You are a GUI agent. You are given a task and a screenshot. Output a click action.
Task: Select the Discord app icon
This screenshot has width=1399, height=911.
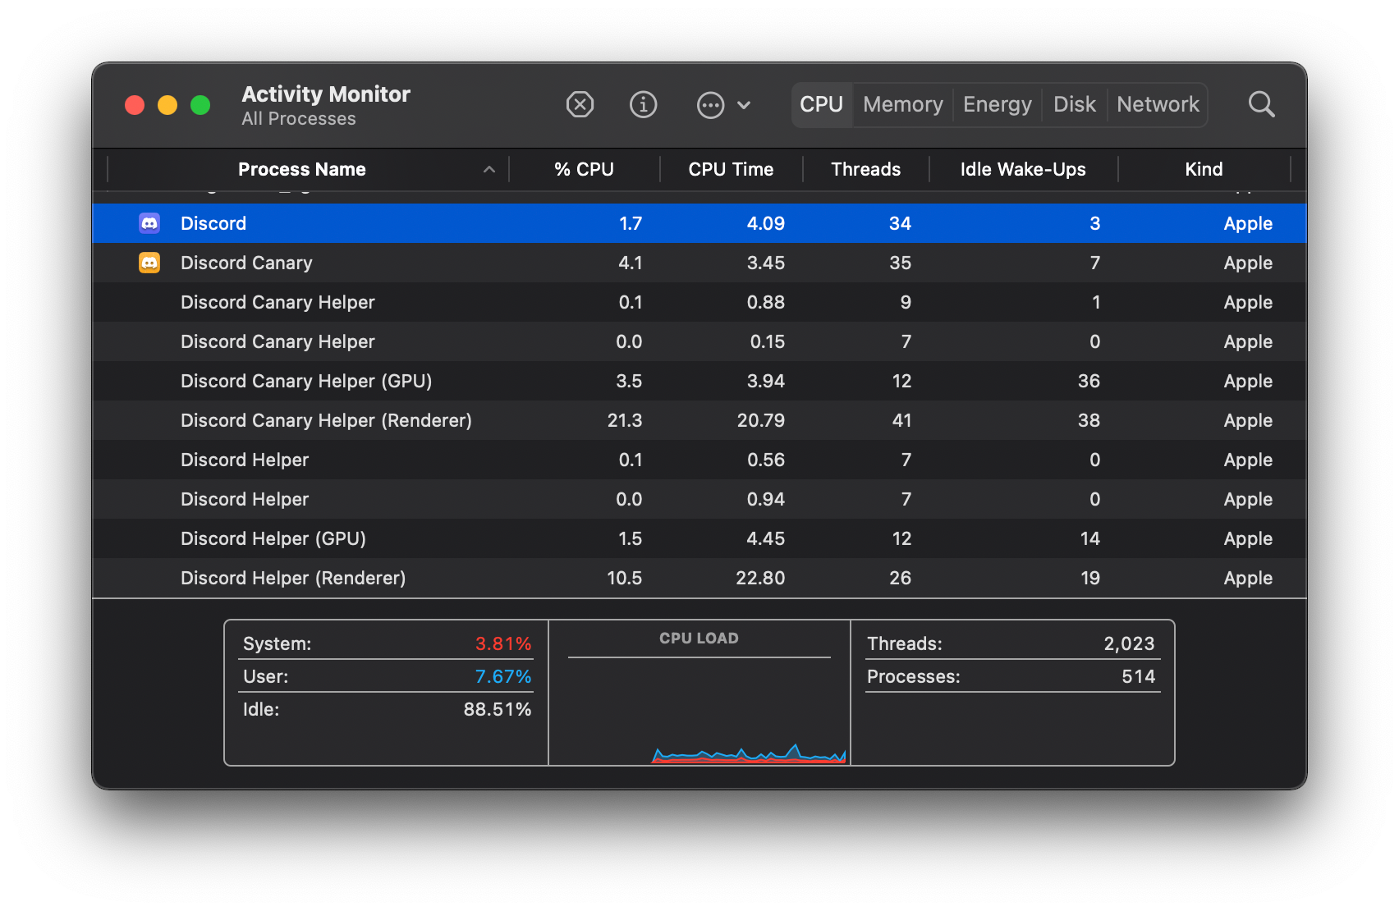149,223
